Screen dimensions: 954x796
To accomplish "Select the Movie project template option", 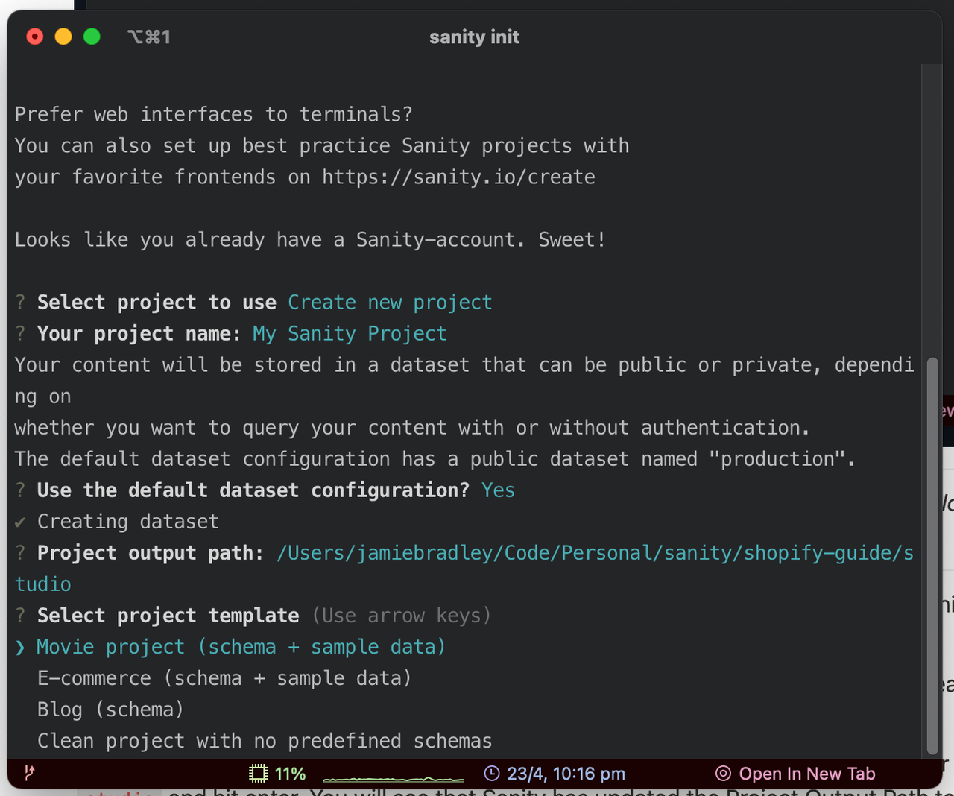I will tap(240, 646).
